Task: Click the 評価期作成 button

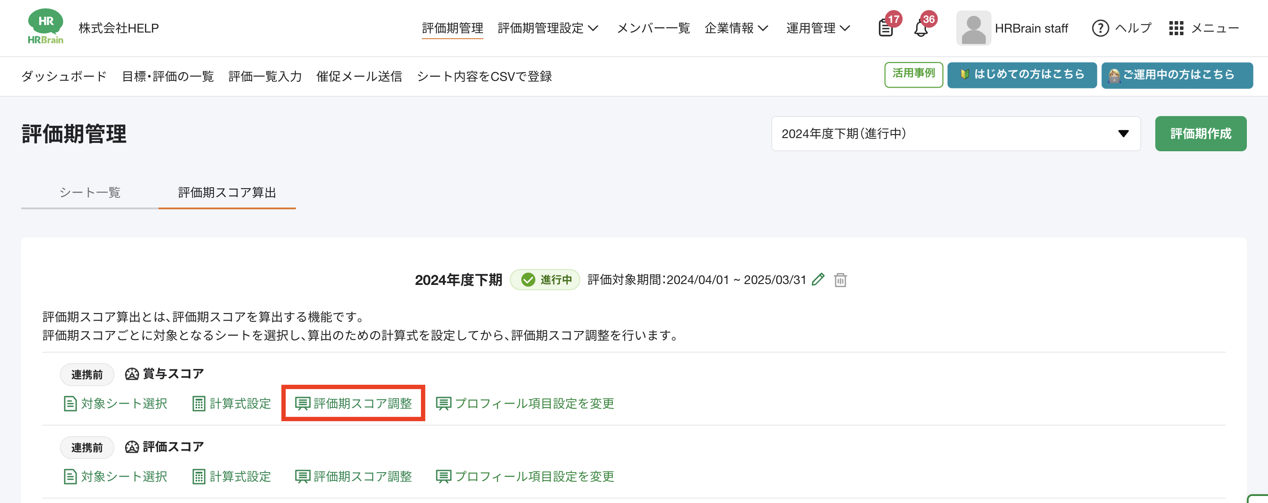Action: pyautogui.click(x=1200, y=133)
